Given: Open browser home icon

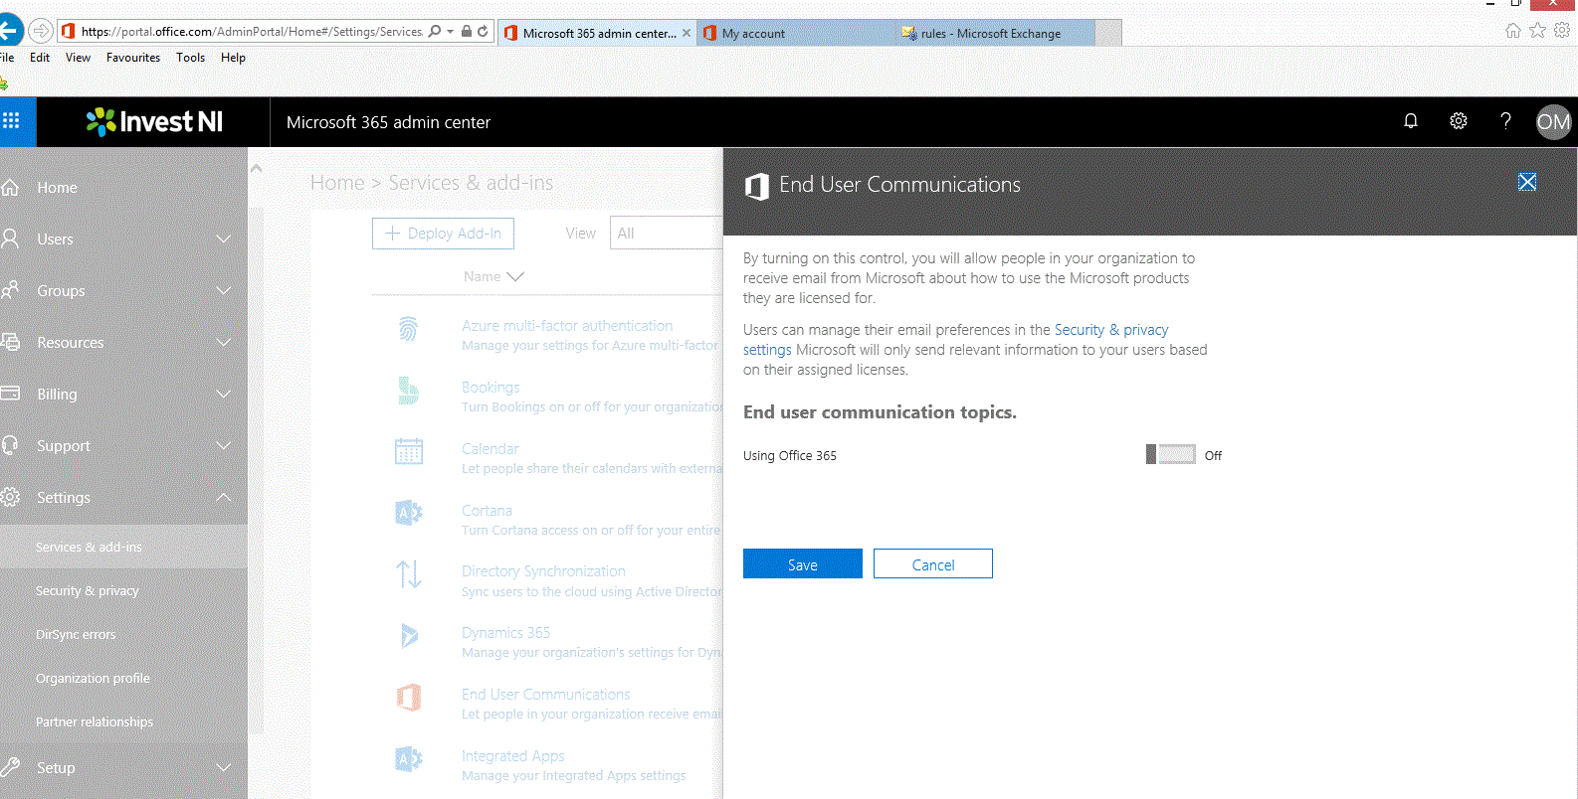Looking at the screenshot, I should tap(1513, 30).
